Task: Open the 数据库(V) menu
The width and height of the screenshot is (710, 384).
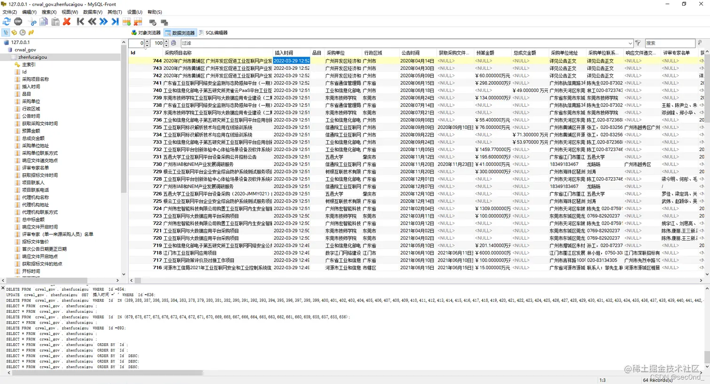Action: pos(93,12)
